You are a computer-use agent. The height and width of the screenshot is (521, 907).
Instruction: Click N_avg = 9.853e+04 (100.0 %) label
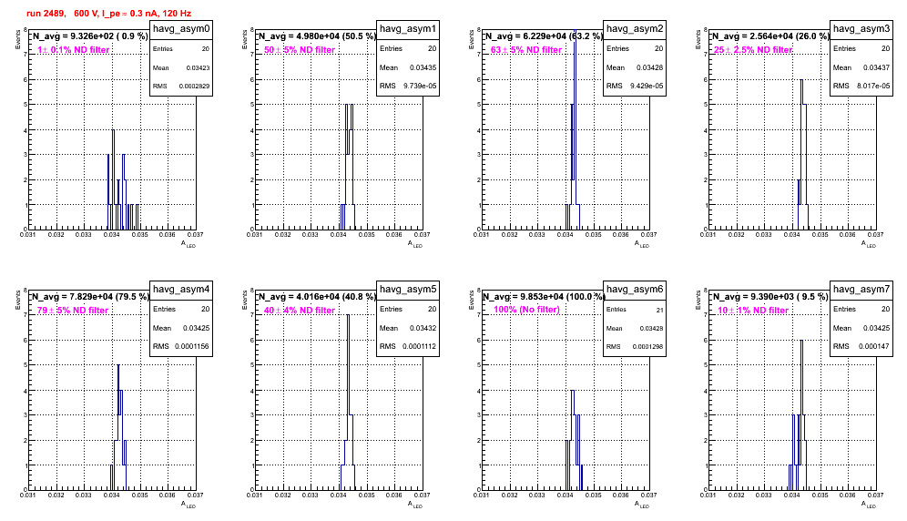(x=543, y=297)
